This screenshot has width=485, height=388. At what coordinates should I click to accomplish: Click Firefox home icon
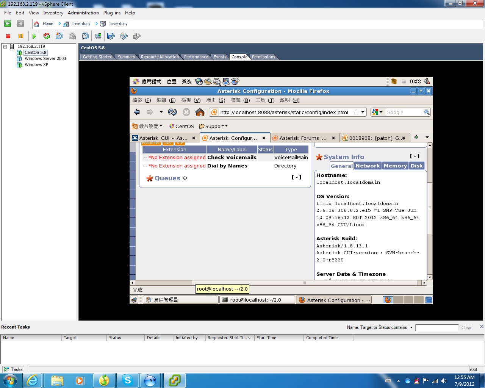(x=200, y=112)
